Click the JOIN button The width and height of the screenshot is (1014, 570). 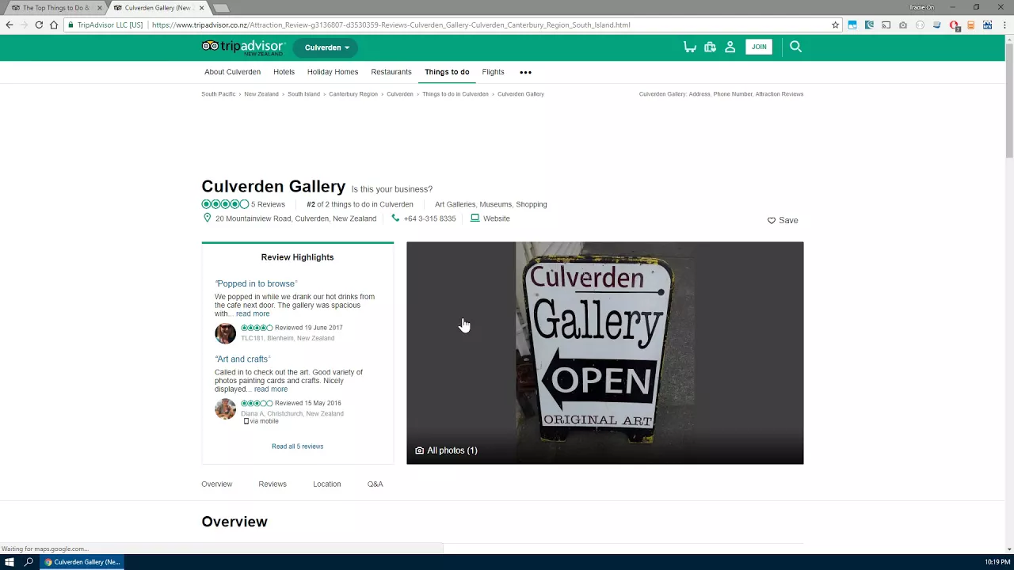point(759,47)
